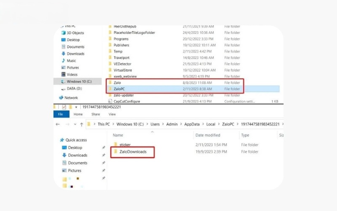Select the file name 'Zalo'
Viewport: 337px width, 211px height.
[117, 82]
